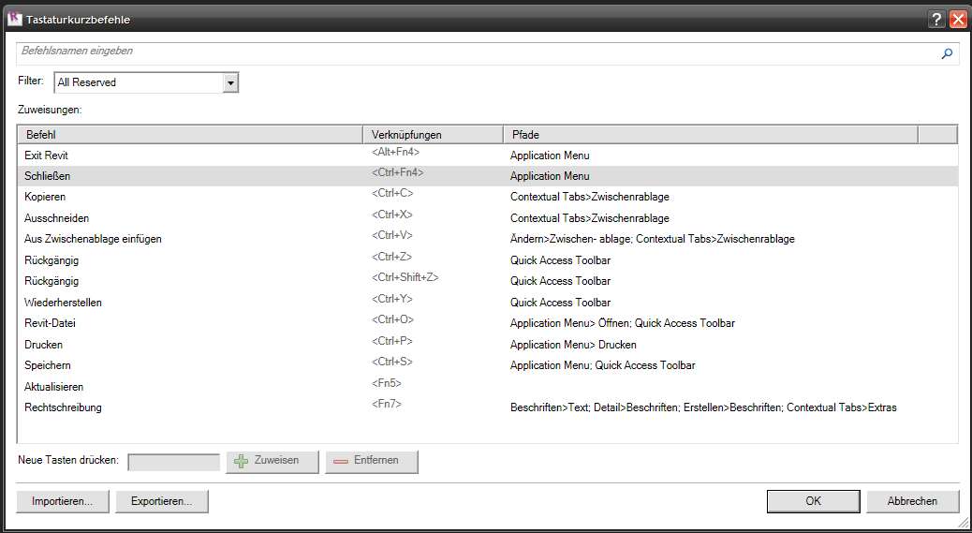The height and width of the screenshot is (533, 972).
Task: Click the <Alt+Fn4> shortcut cell
Action: [395, 152]
